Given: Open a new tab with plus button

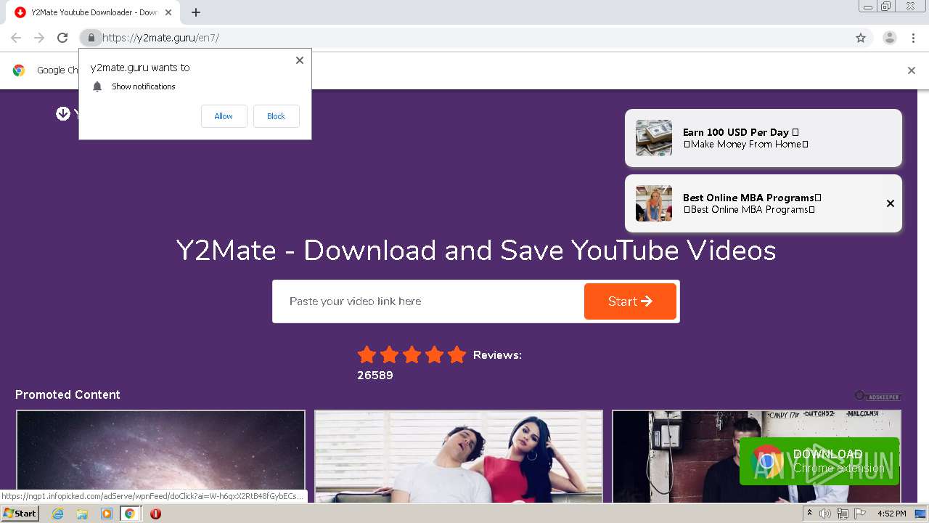Looking at the screenshot, I should 196,12.
